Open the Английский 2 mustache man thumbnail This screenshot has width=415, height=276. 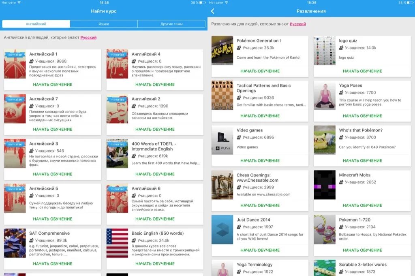(117, 108)
